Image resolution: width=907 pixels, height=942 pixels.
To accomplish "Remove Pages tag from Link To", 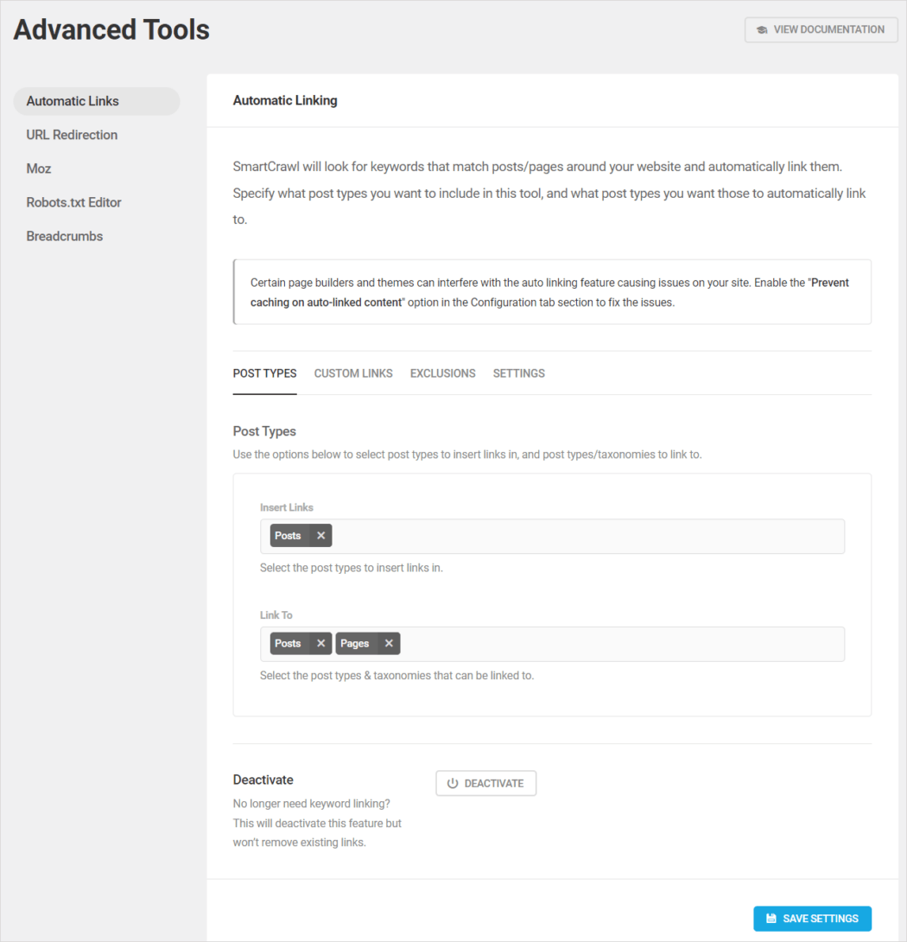I will point(389,643).
